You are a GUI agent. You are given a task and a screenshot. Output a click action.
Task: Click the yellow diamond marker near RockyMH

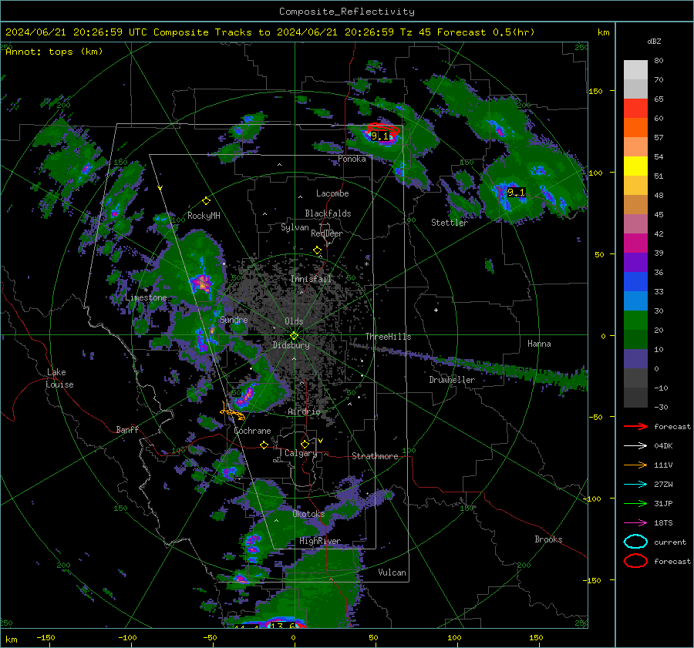point(206,201)
